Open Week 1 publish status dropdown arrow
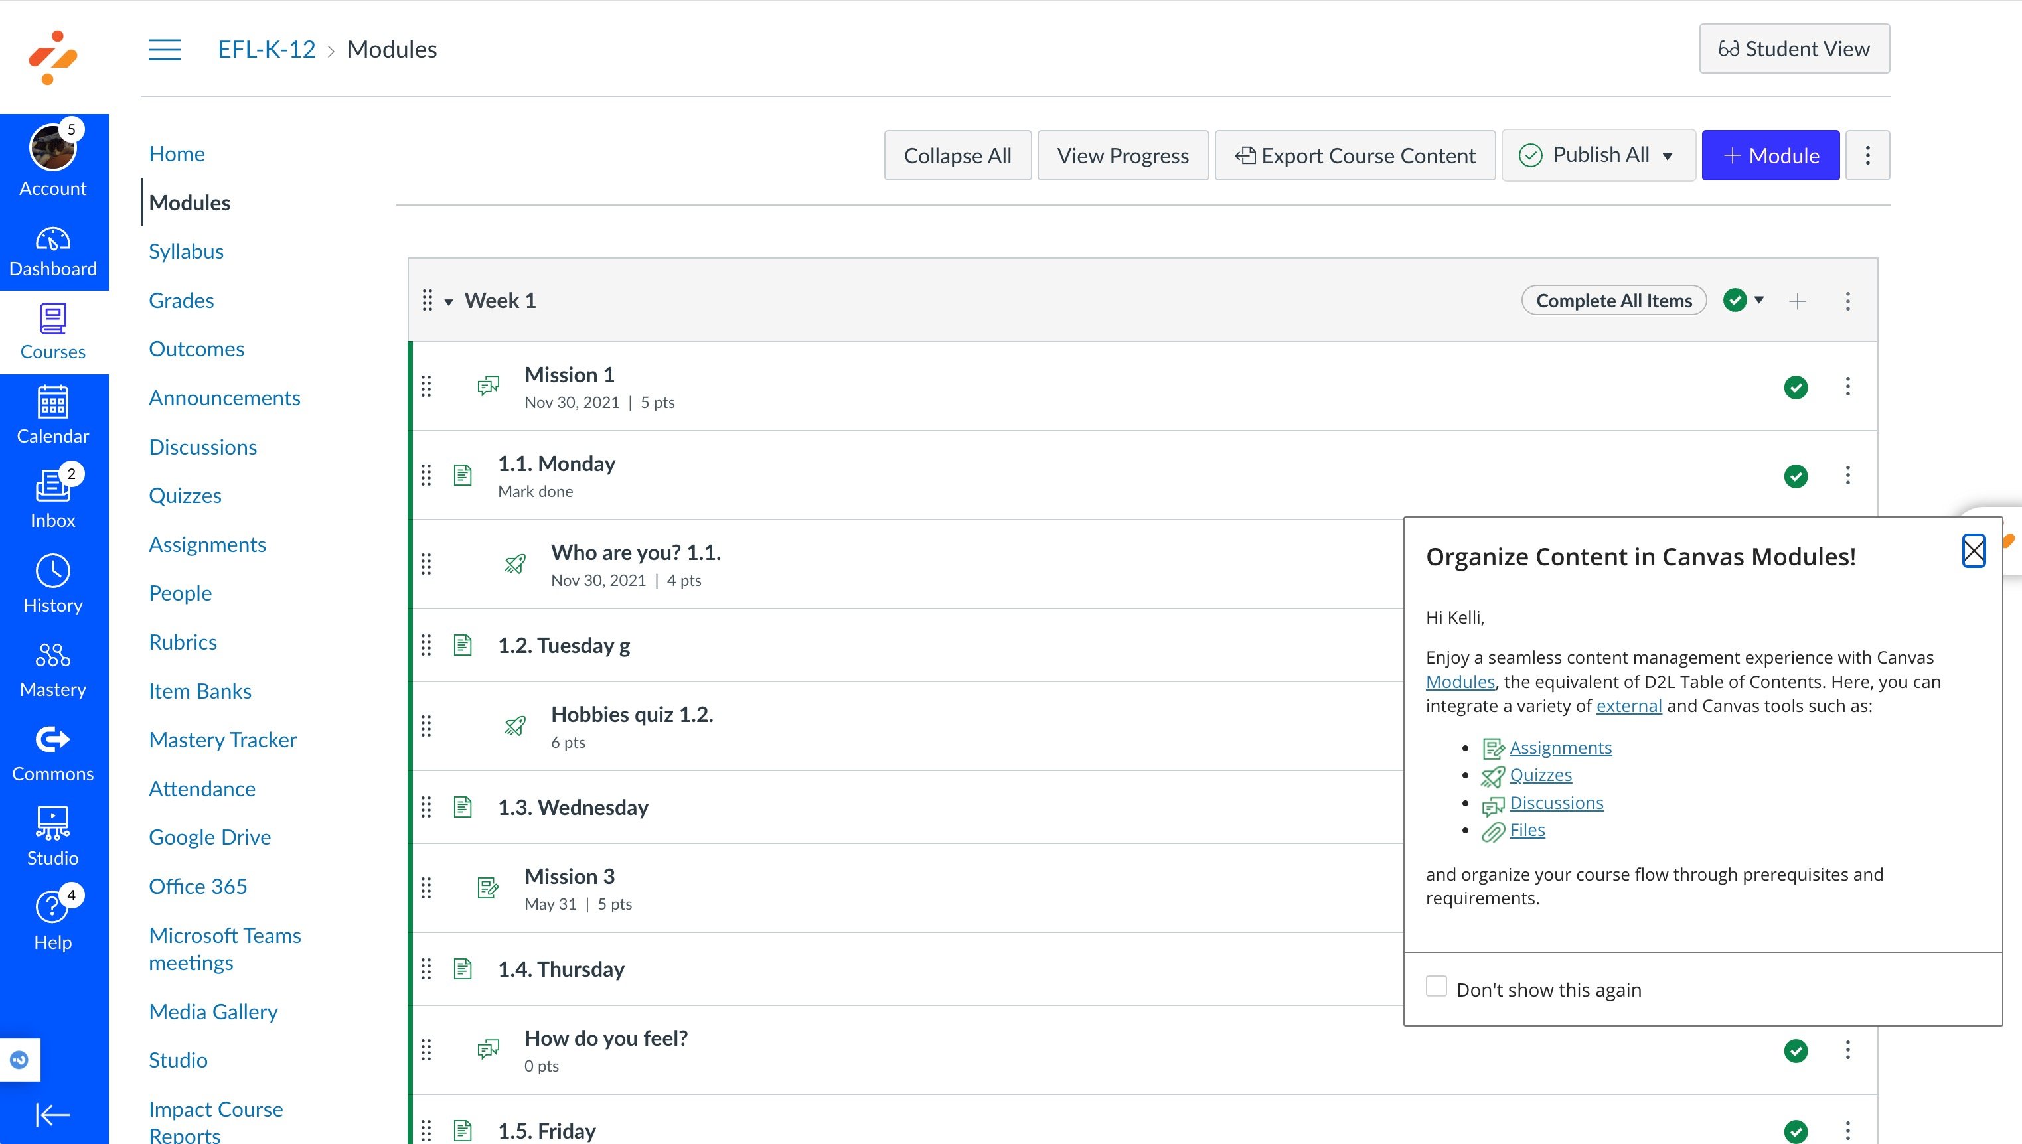 click(1758, 300)
